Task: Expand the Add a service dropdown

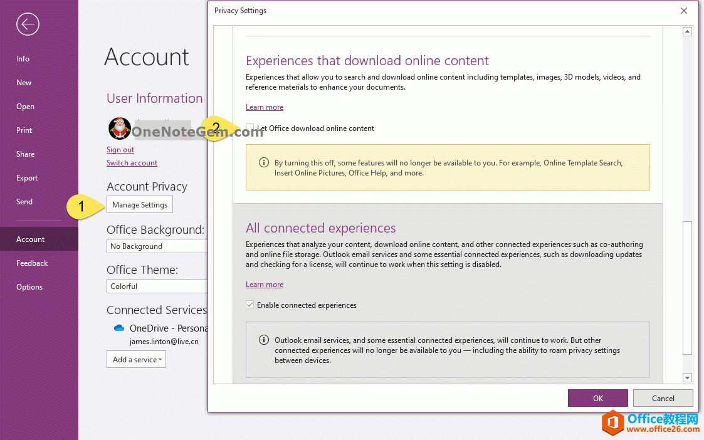Action: pyautogui.click(x=136, y=359)
